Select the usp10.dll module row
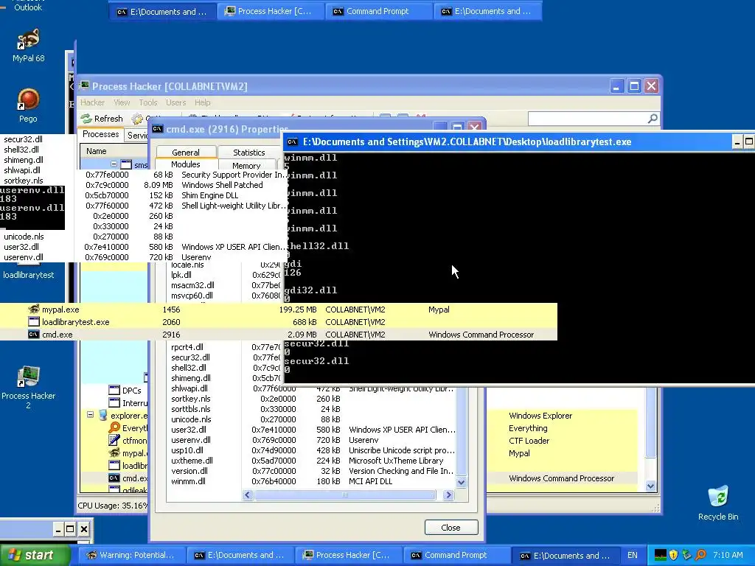Image resolution: width=755 pixels, height=566 pixels. tap(312, 450)
